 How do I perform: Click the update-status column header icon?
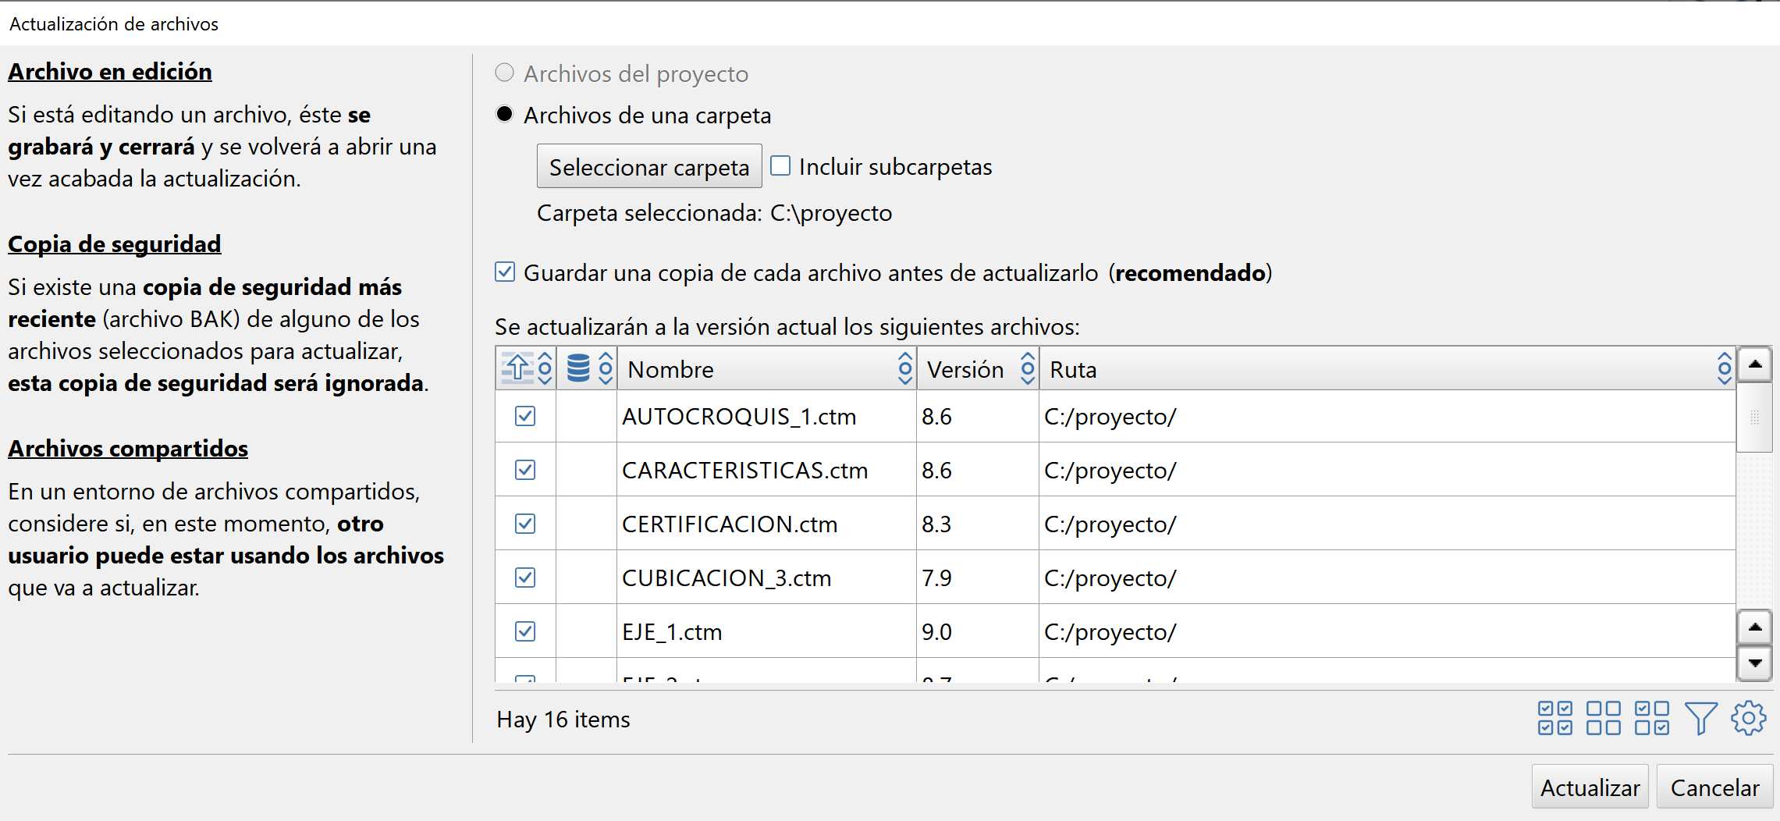(x=518, y=368)
